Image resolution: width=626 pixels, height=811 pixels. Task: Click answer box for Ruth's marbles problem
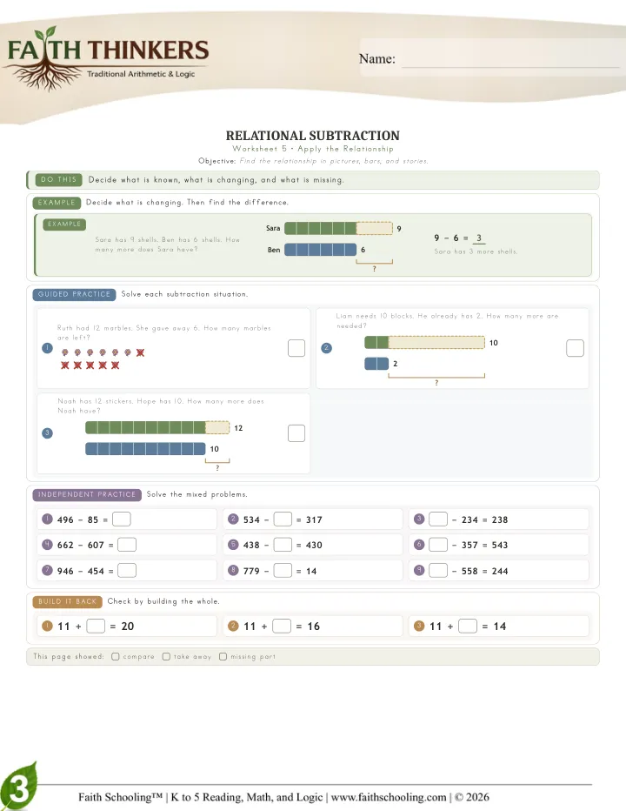[x=296, y=348]
